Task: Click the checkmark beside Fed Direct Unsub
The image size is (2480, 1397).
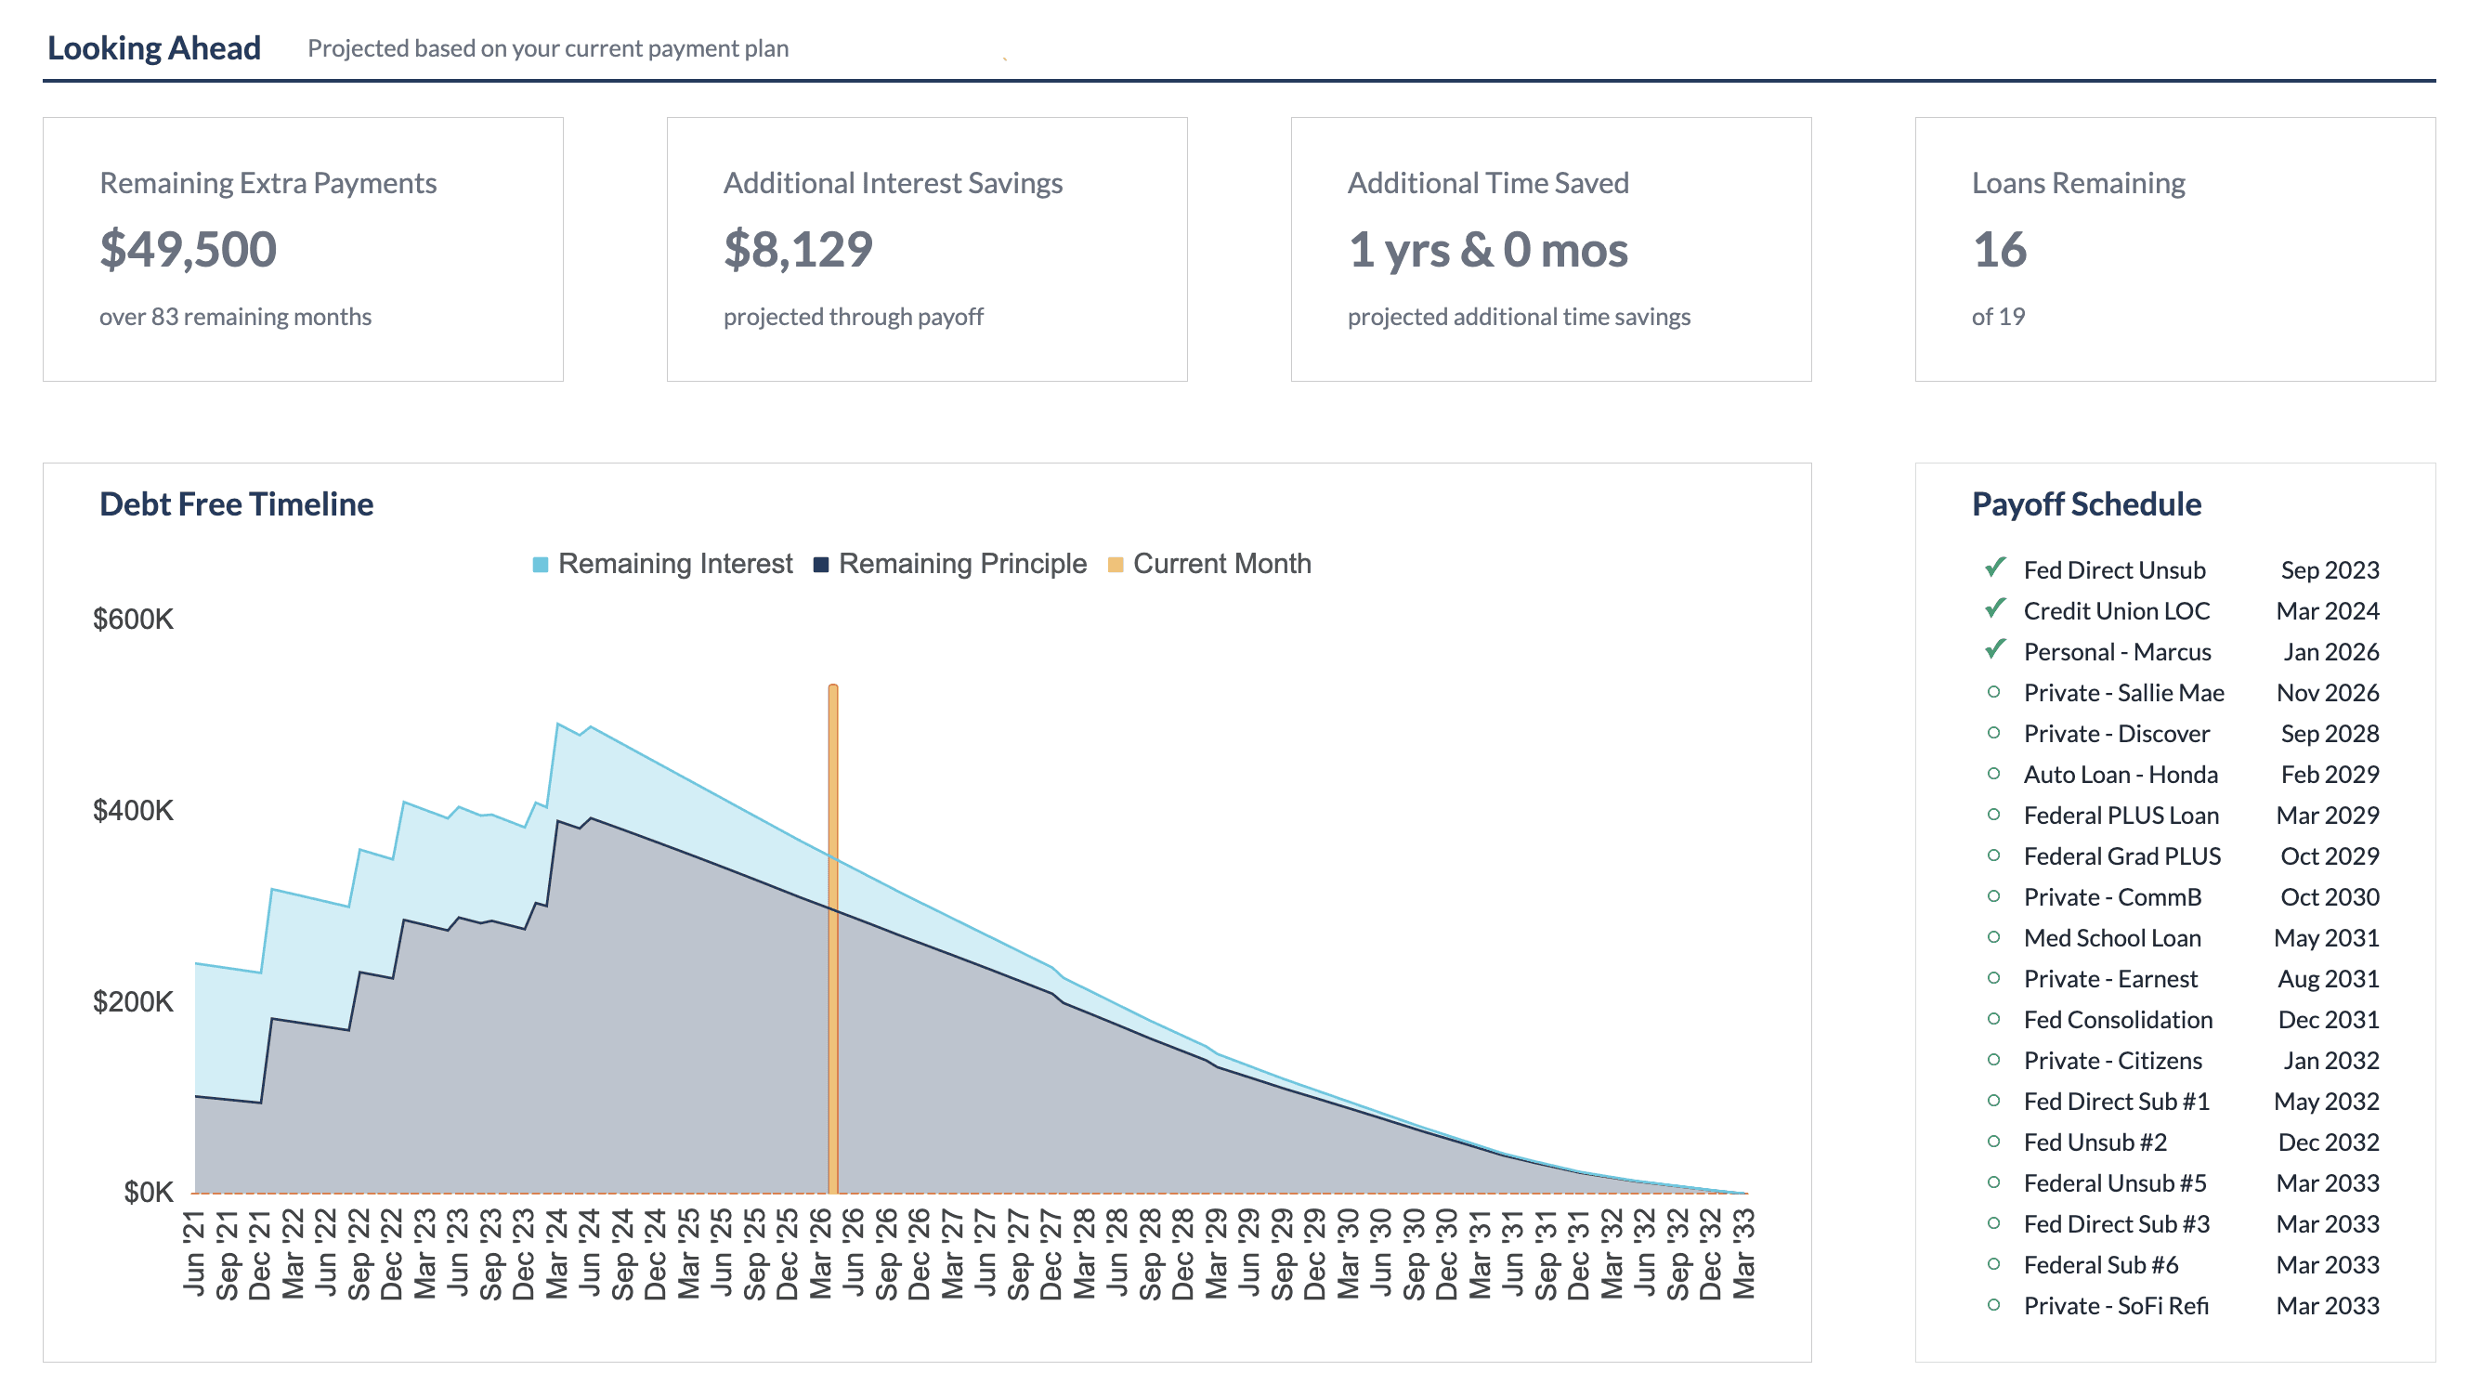Action: (1995, 568)
